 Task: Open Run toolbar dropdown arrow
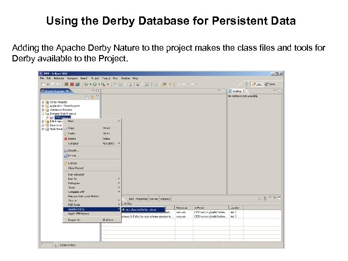[99, 84]
